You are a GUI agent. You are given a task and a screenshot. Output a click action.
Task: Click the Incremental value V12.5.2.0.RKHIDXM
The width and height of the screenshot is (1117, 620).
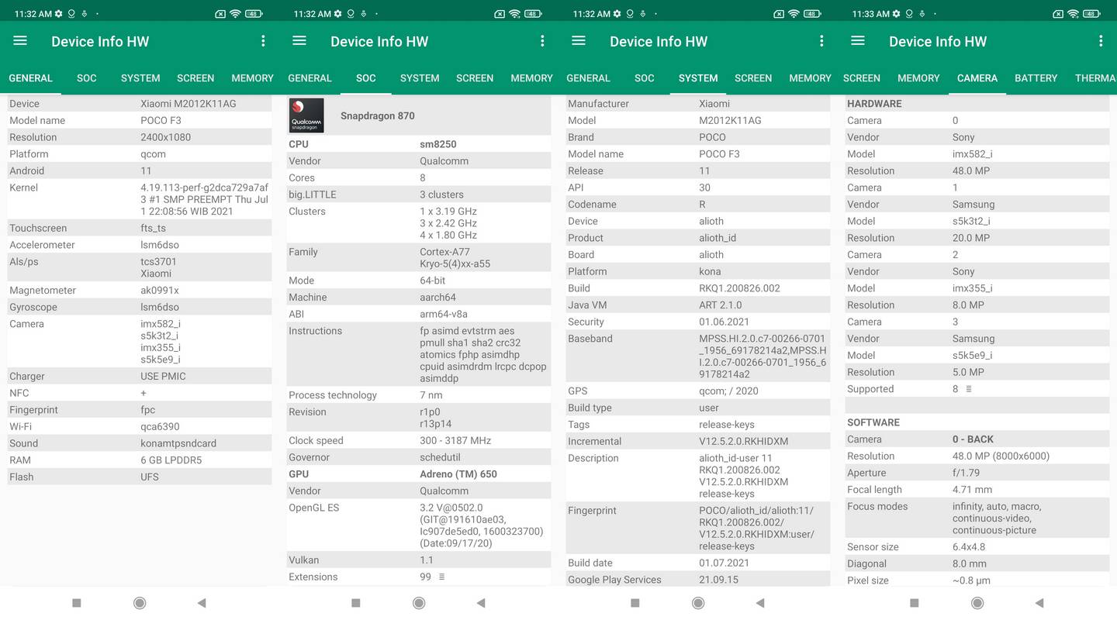[743, 442]
